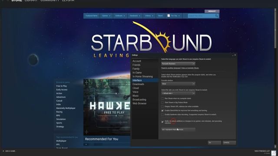Open the friends avatar in the bottom corner

coord(274,153)
